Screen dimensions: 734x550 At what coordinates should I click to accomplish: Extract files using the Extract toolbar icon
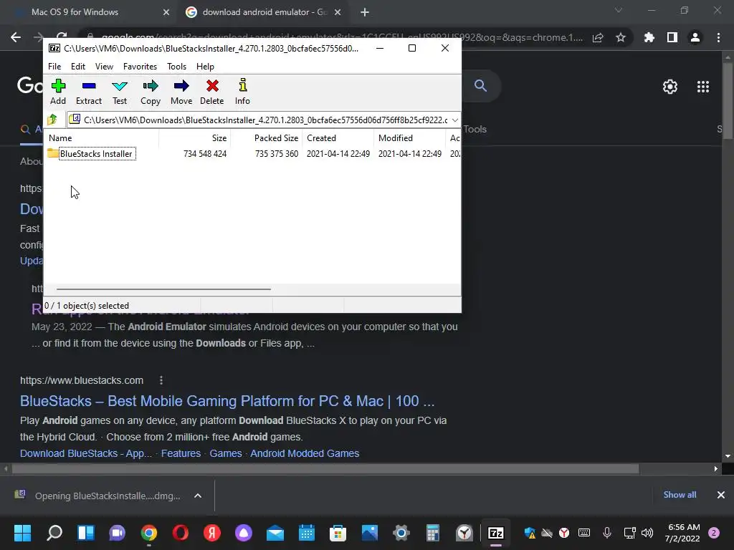tap(88, 92)
